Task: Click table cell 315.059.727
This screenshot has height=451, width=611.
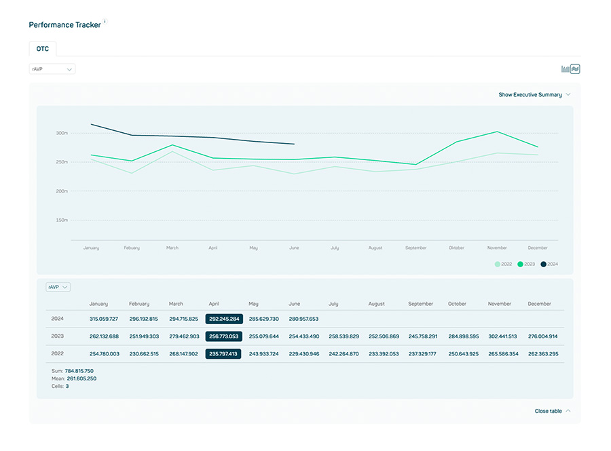Action: 104,319
